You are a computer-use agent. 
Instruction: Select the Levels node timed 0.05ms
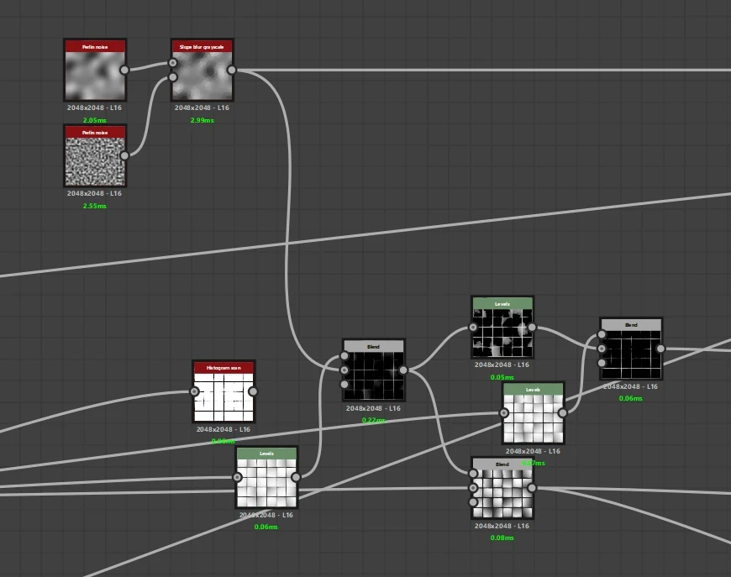coord(502,328)
